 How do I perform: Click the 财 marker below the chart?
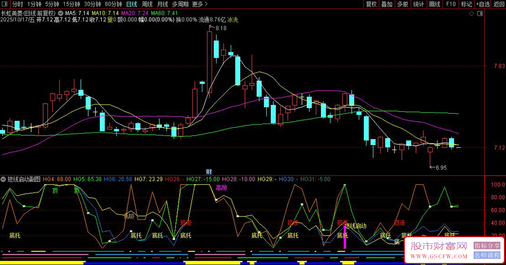pyautogui.click(x=208, y=171)
